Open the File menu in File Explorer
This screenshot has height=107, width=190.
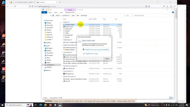[x=44, y=12]
